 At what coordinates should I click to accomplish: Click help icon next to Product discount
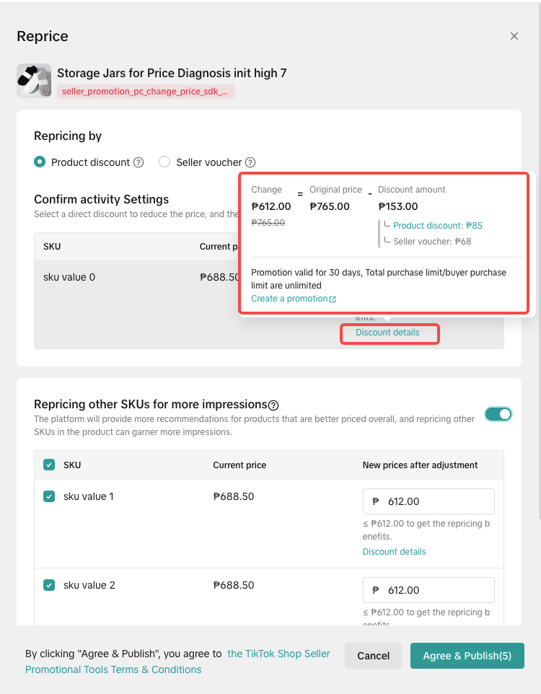pyautogui.click(x=138, y=162)
